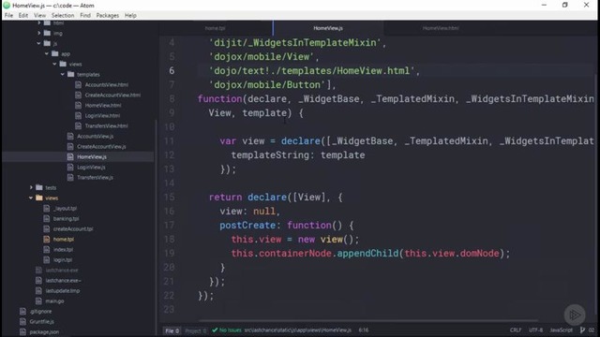Click the _layout.tpl file icon

pos(47,208)
